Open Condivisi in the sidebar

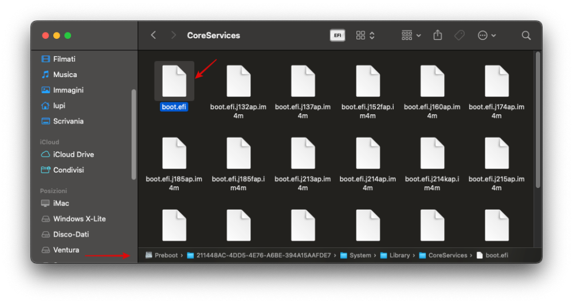(x=62, y=170)
